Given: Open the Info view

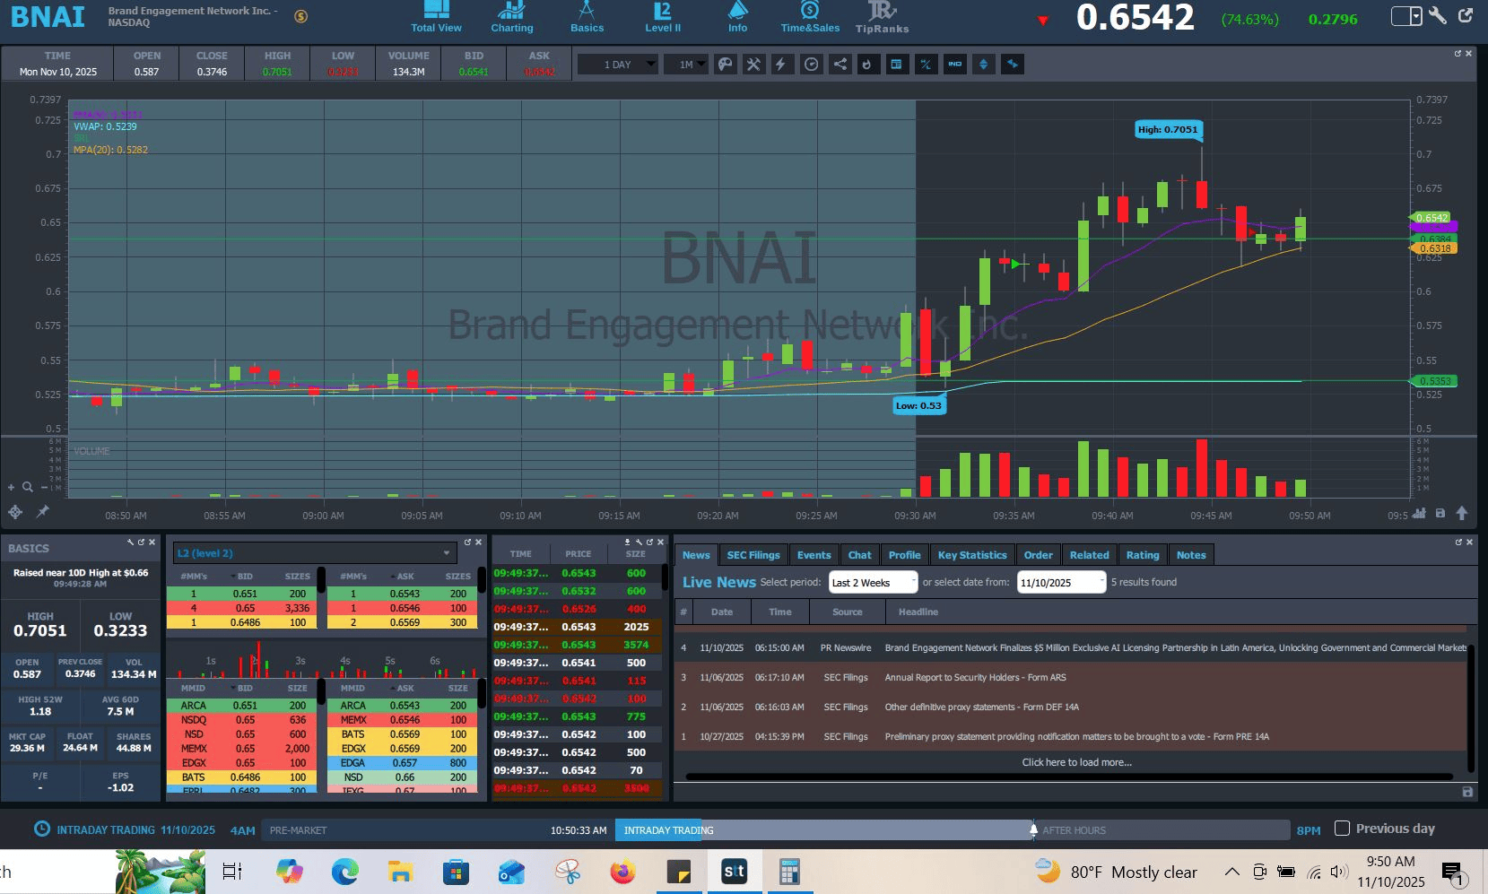Looking at the screenshot, I should point(737,17).
